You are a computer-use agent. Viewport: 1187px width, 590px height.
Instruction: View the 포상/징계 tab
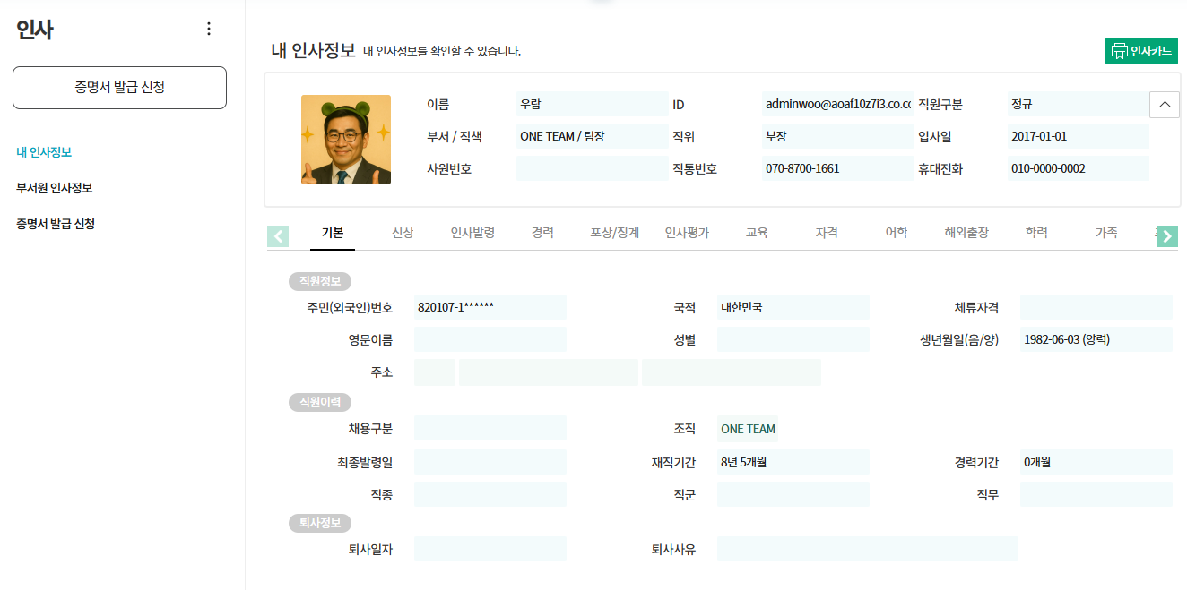(x=614, y=232)
